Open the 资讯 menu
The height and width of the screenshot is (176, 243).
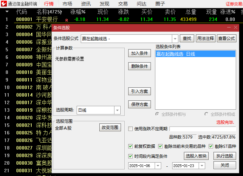86,4
